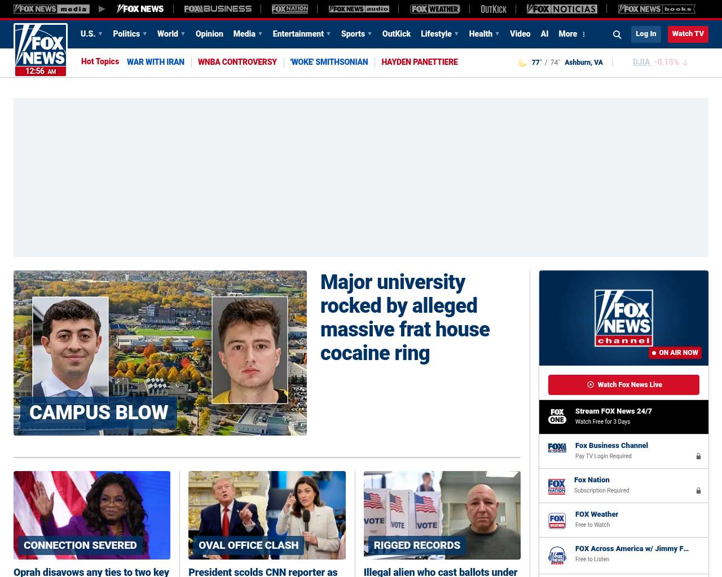Open Fox Nation logo in top bar
The height and width of the screenshot is (577, 722).
coord(290,9)
